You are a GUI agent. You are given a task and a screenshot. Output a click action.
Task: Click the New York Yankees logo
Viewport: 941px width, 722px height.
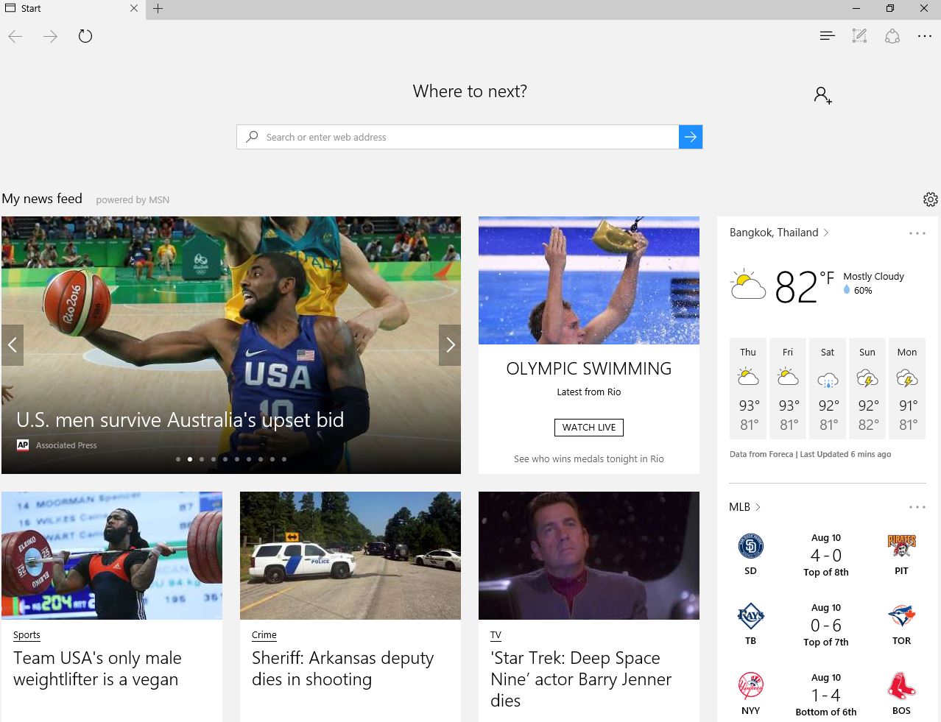(x=750, y=686)
